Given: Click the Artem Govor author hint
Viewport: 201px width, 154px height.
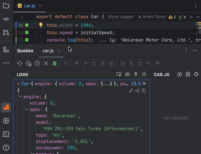Looking at the screenshot, I should (152, 17).
